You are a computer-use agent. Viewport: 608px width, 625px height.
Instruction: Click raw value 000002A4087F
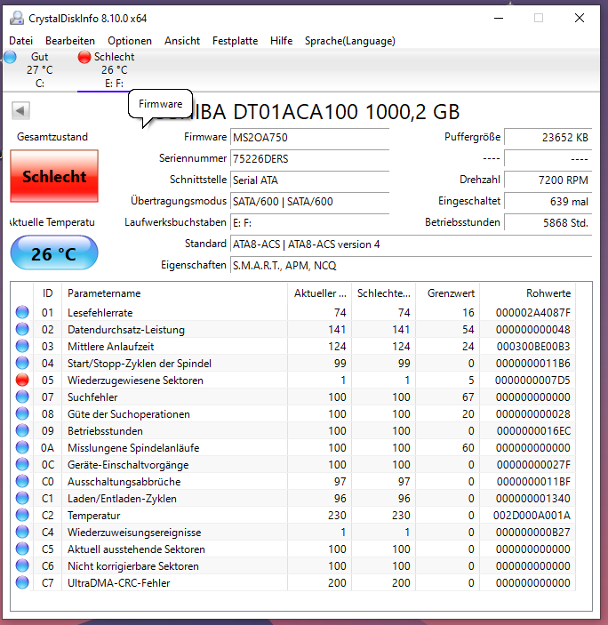(532, 313)
